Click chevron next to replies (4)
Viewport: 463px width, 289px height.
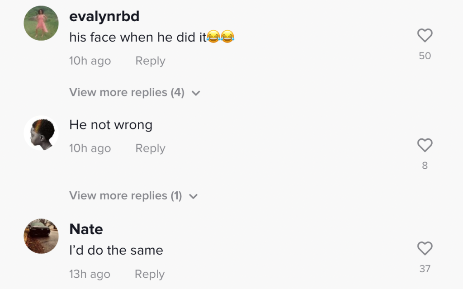tap(196, 93)
